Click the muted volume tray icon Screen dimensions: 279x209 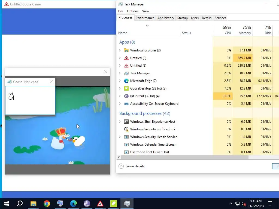[x=244, y=204]
